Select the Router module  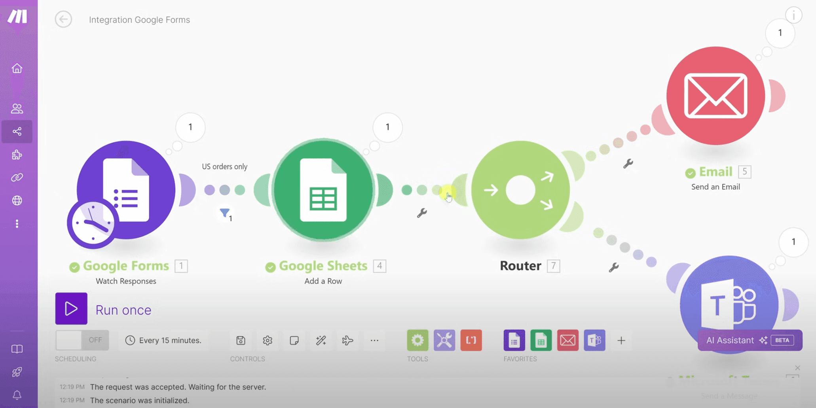coord(520,190)
